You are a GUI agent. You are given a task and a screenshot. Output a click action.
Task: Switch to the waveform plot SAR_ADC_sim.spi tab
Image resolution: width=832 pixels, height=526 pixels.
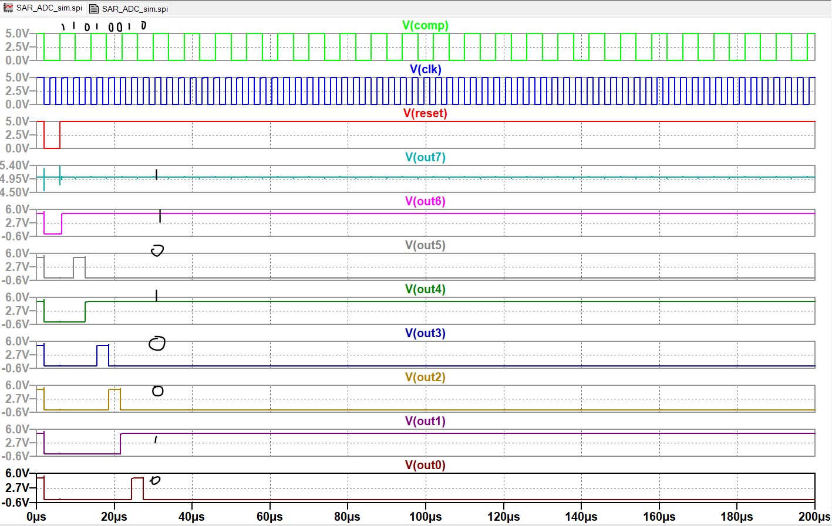tap(49, 8)
